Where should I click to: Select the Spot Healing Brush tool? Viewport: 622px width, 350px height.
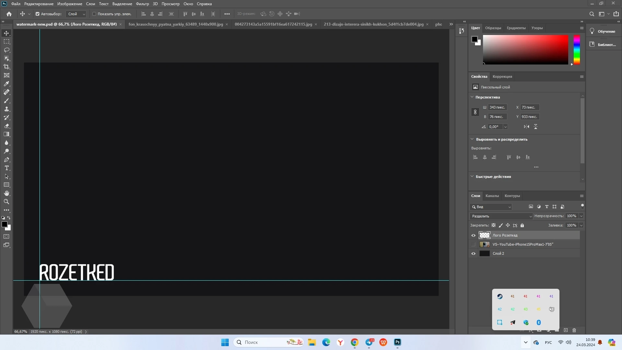click(6, 92)
